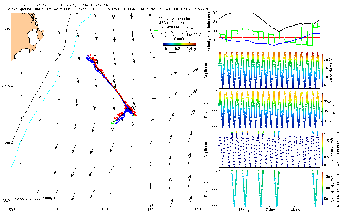
Task: Click the '150.5' longitude tick label
Action: point(11,210)
